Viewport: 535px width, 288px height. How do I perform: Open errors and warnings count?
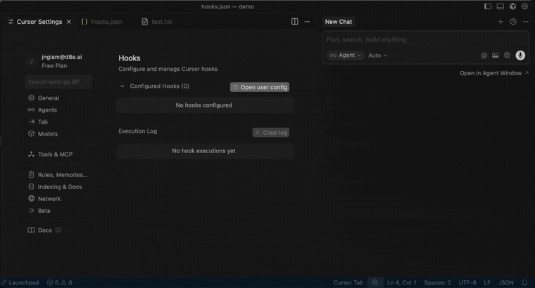59,282
